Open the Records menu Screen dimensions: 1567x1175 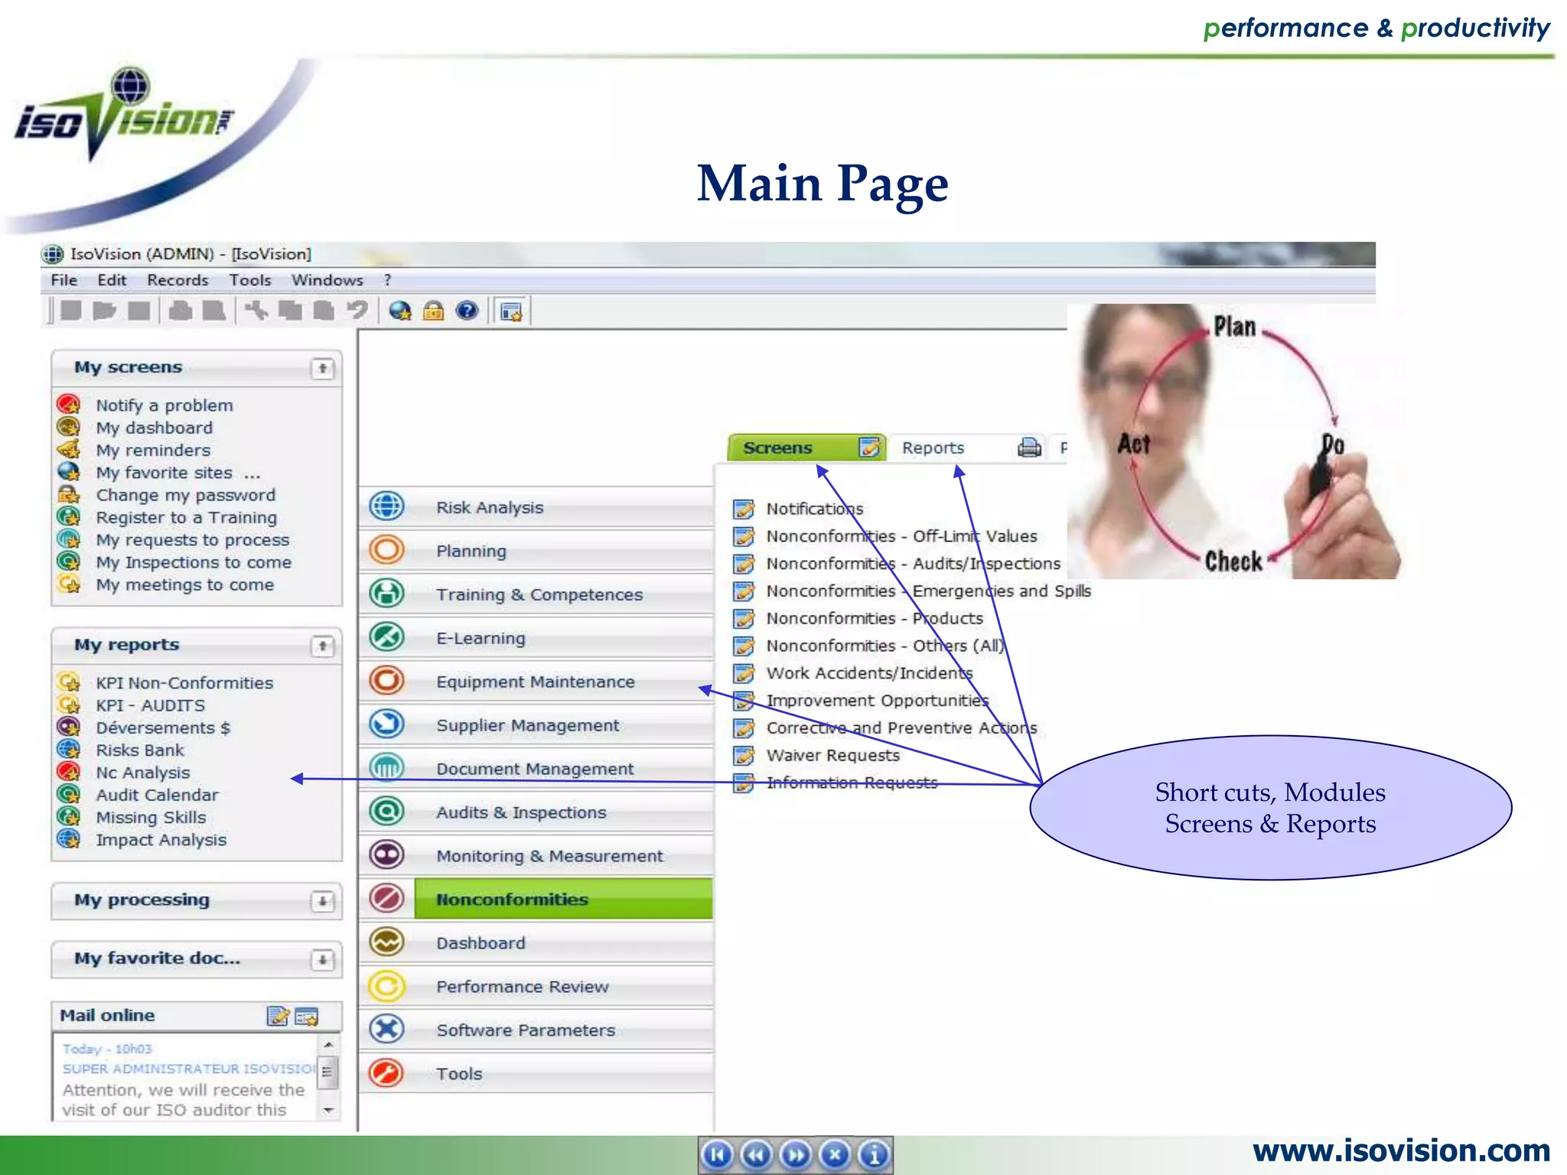[x=178, y=280]
